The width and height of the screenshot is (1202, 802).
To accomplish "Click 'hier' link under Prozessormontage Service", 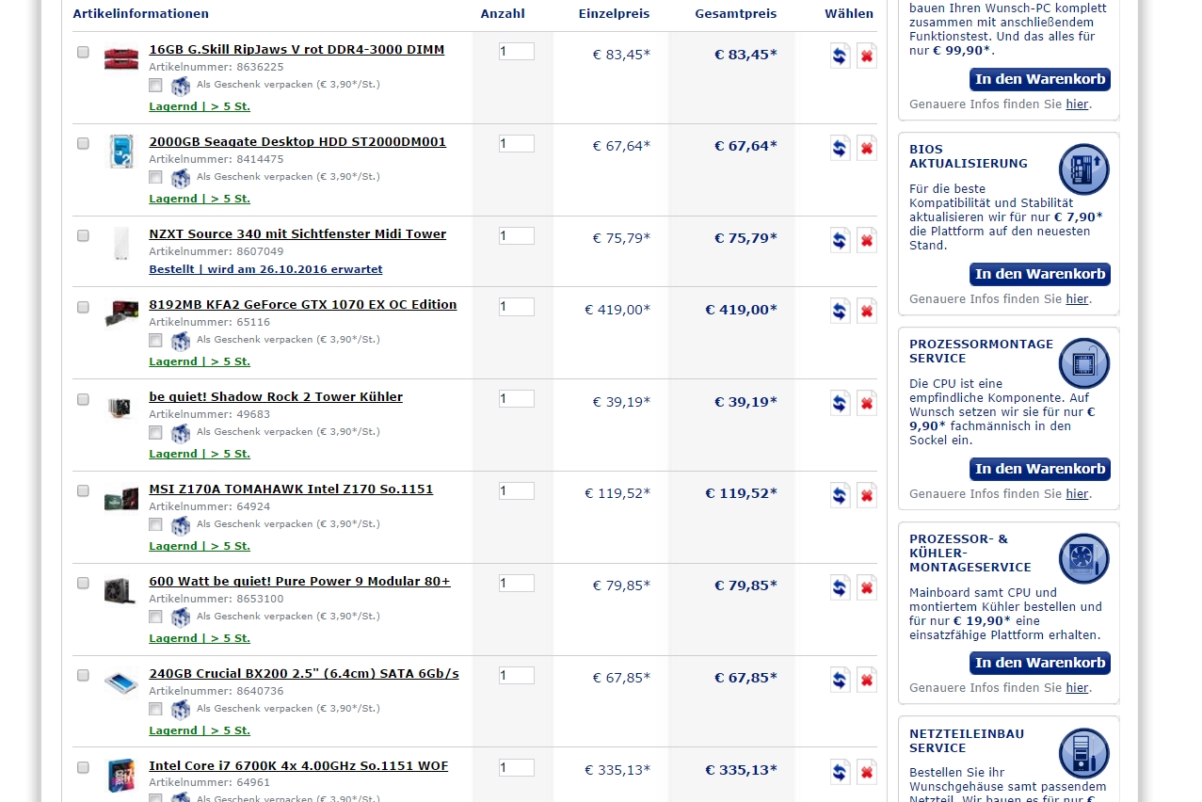I will point(1077,494).
